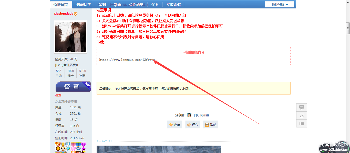350x153 pixels.
Task: Click the 本帖隐藏的内容 heading
Action: pos(193,52)
